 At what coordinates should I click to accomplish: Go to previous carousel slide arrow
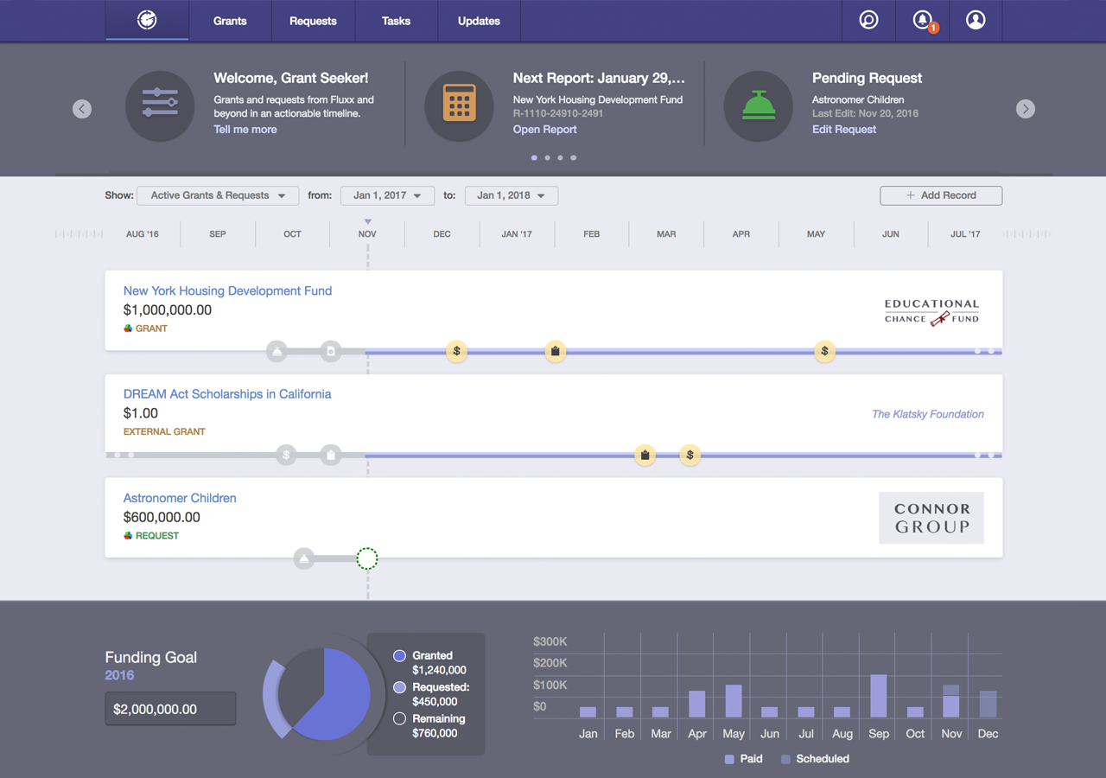[x=82, y=109]
